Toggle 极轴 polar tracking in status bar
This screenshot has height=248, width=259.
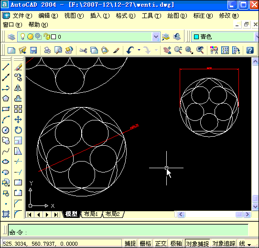[176, 244]
